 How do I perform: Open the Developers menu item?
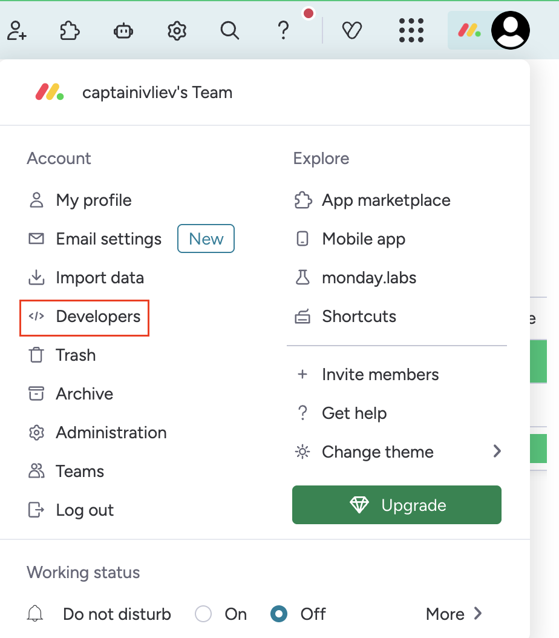85,317
